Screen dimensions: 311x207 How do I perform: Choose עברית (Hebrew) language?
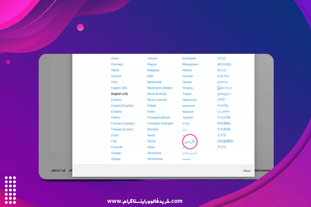[186, 124]
